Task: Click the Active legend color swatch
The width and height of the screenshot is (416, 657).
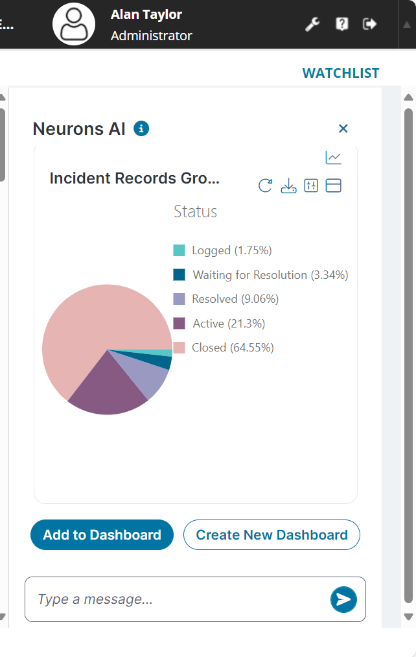Action: click(x=179, y=324)
